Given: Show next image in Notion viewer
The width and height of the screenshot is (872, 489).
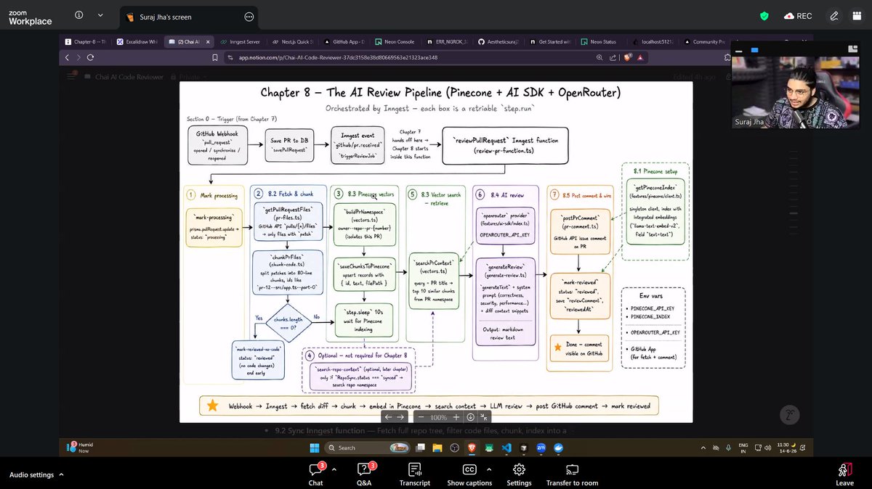Looking at the screenshot, I should tap(400, 417).
